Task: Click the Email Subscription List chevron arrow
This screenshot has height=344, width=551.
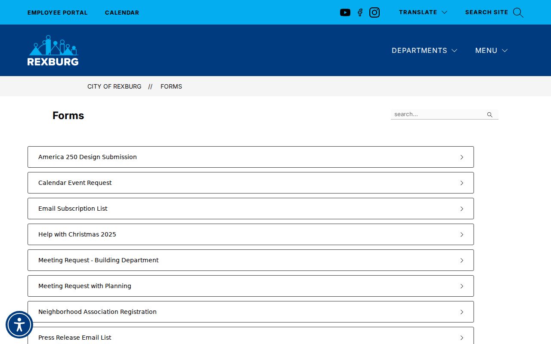Action: (x=461, y=209)
